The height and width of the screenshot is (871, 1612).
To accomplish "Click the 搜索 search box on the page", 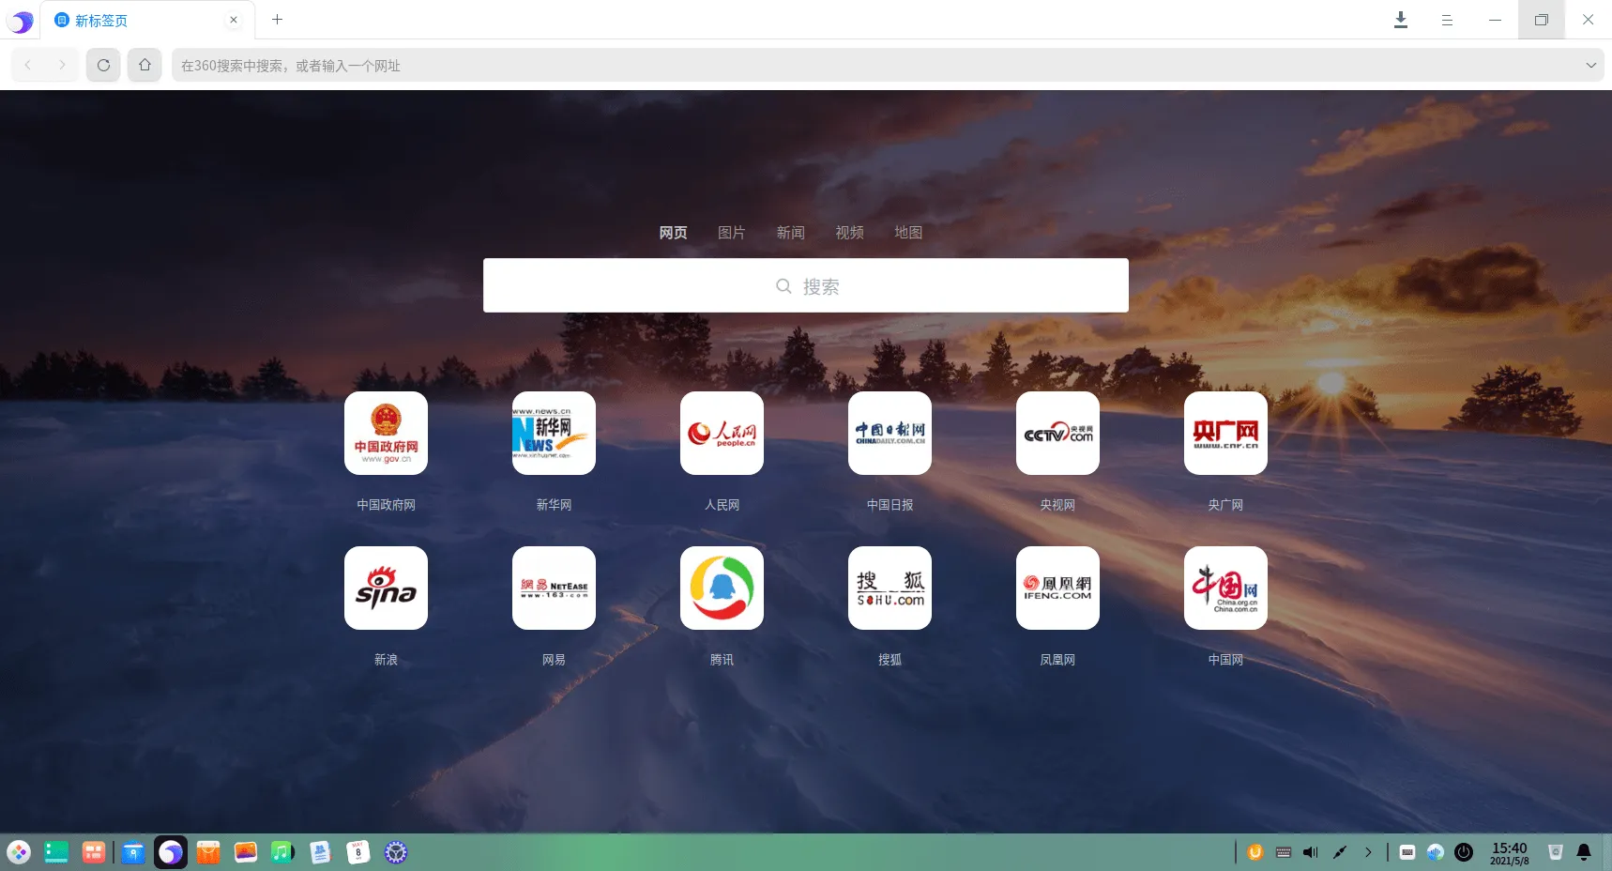I will coord(805,285).
